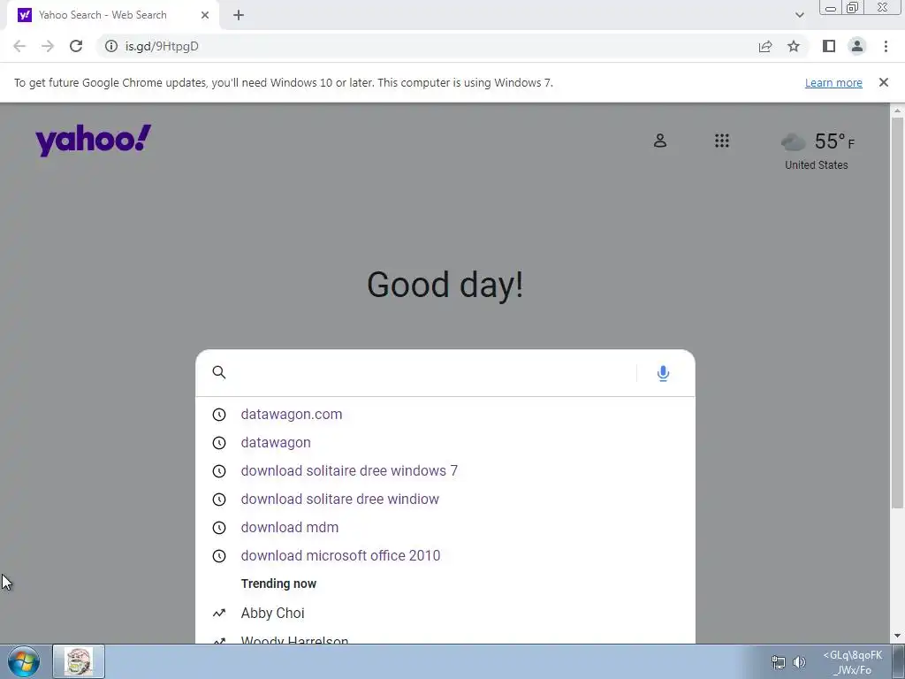Click the cloudy weather icon
The width and height of the screenshot is (905, 679).
[x=793, y=141]
